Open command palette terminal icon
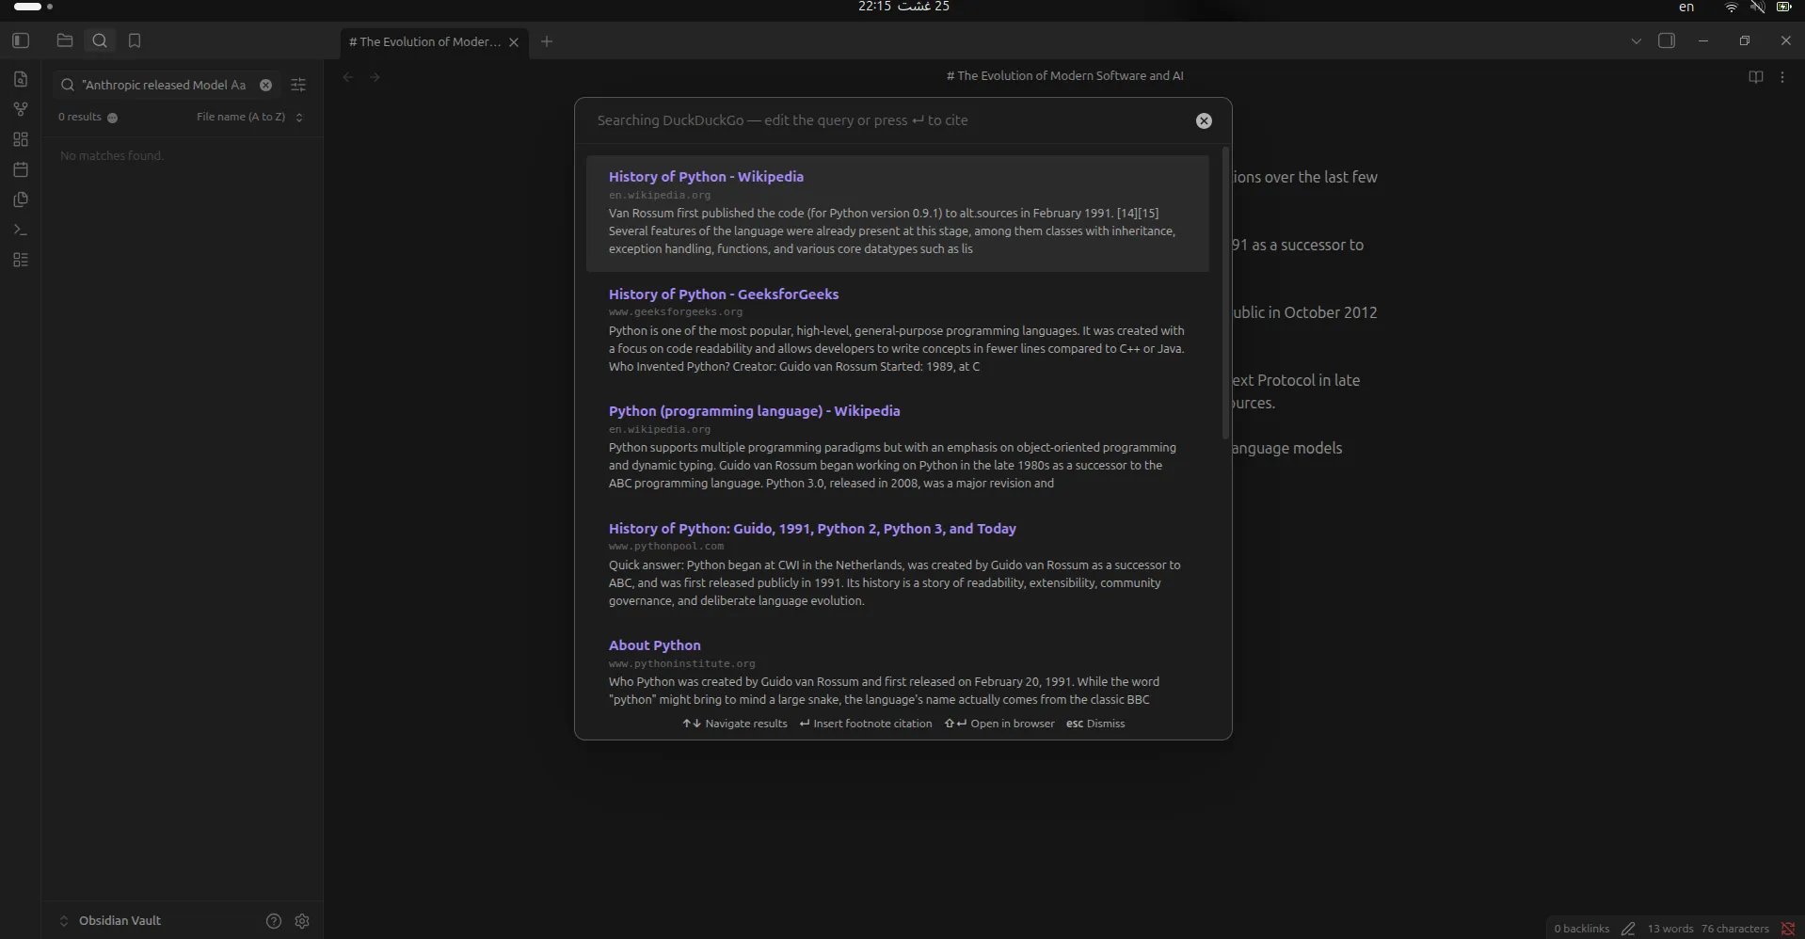The image size is (1805, 939). (x=21, y=230)
